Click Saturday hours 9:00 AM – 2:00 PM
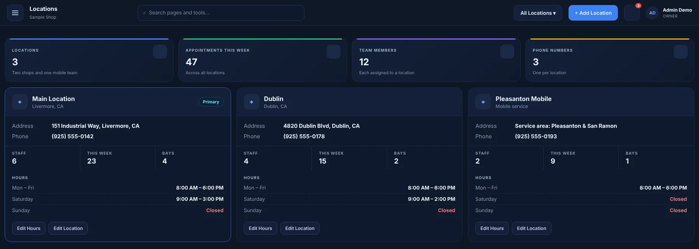Viewport: 699px width, 249px height. 431,199
